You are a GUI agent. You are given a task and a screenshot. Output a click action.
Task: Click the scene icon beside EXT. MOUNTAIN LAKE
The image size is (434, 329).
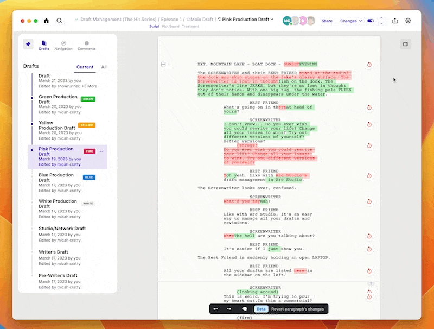[x=163, y=64]
